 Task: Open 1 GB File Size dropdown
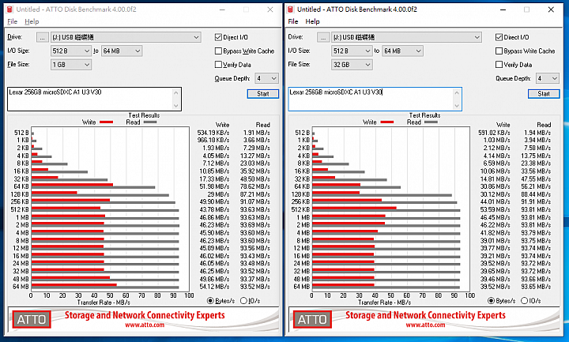pos(71,65)
